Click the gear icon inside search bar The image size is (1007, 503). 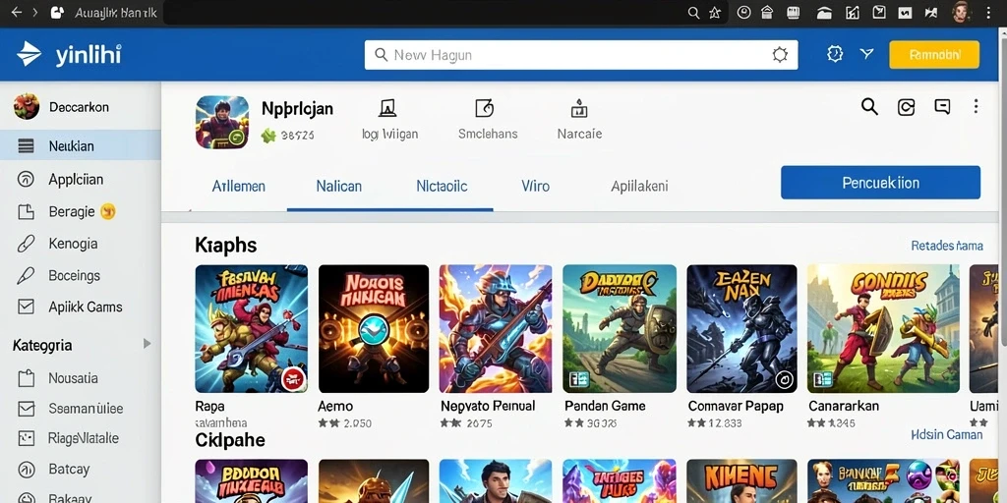[x=780, y=55]
